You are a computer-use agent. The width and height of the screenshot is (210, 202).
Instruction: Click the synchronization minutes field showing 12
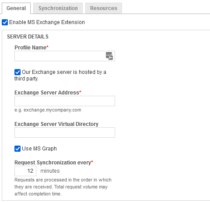25,171
